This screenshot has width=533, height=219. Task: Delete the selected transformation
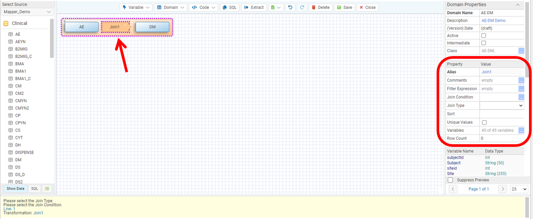click(321, 8)
